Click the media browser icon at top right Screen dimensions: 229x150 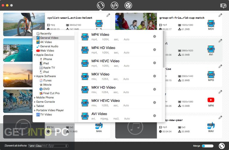(x=223, y=6)
